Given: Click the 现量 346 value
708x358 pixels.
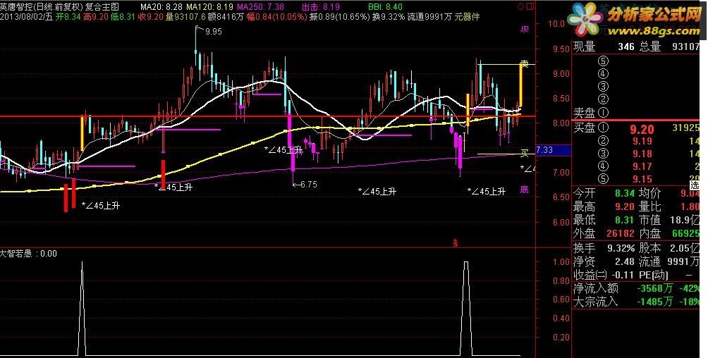Looking at the screenshot, I should pyautogui.click(x=625, y=47).
